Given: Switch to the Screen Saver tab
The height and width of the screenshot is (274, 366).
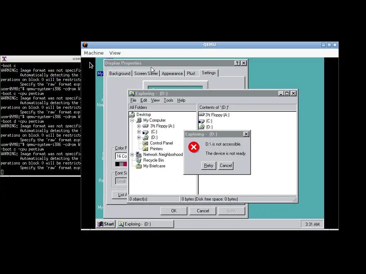Looking at the screenshot, I should tap(146, 73).
